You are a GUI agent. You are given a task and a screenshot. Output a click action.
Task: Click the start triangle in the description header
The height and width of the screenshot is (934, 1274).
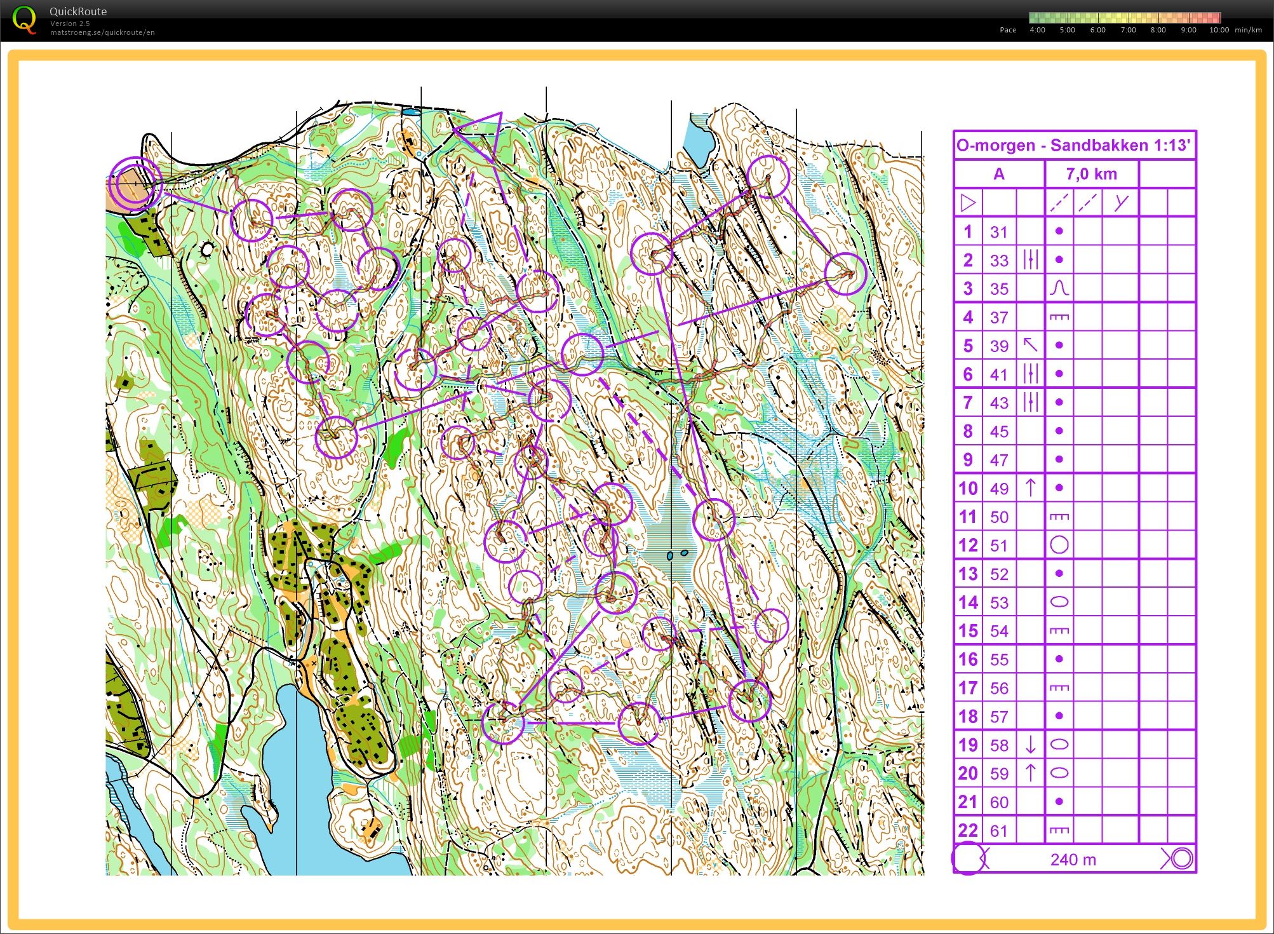[x=968, y=203]
